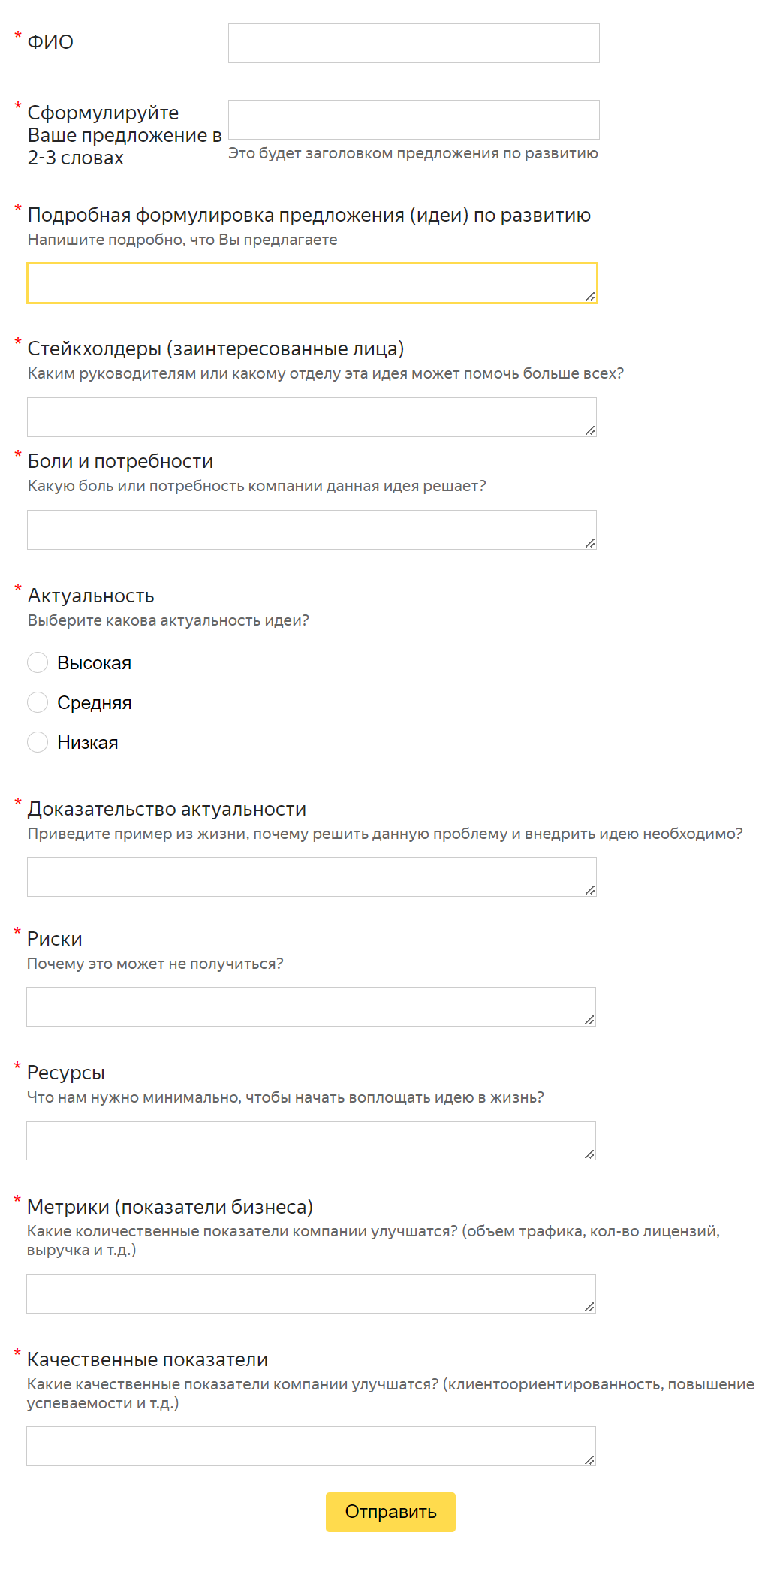Select the Высокая radio option
783x1569 pixels.
[x=38, y=662]
